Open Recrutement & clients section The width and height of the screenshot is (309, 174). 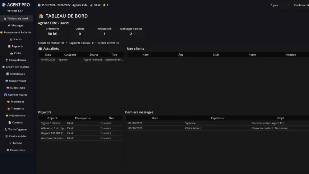(17, 32)
